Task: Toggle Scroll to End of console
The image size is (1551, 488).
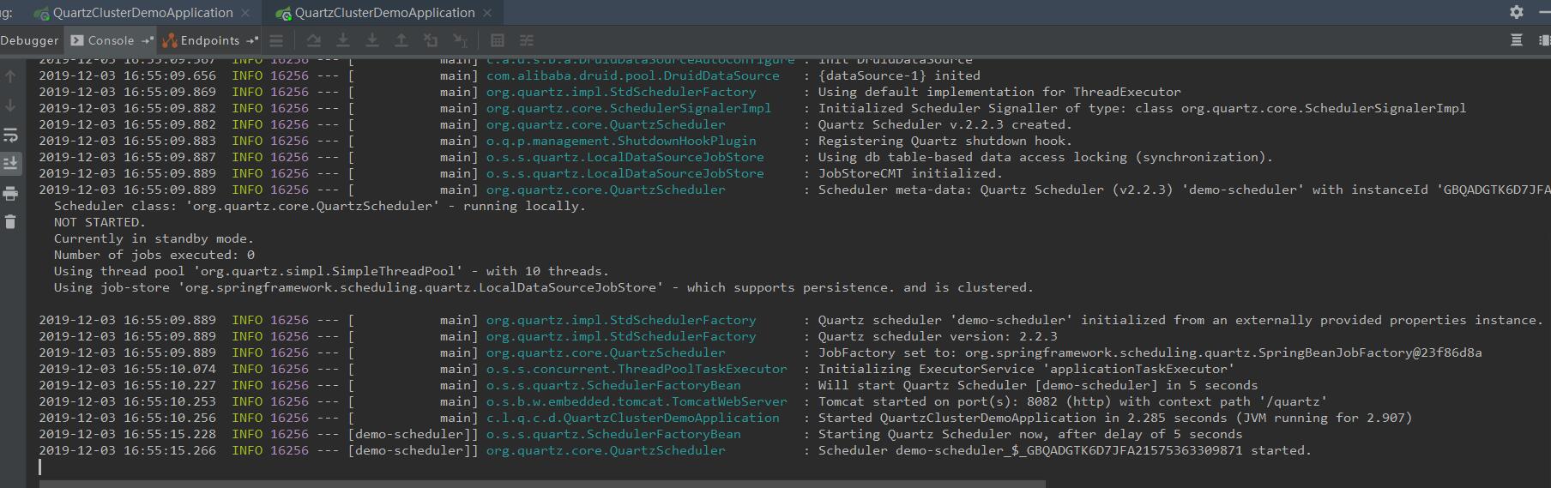Action: (10, 163)
